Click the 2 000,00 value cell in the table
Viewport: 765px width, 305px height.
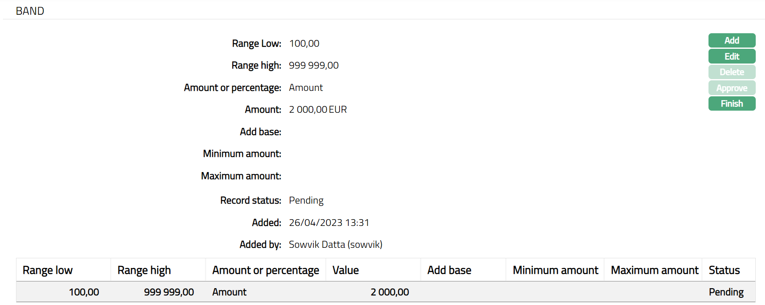390,292
